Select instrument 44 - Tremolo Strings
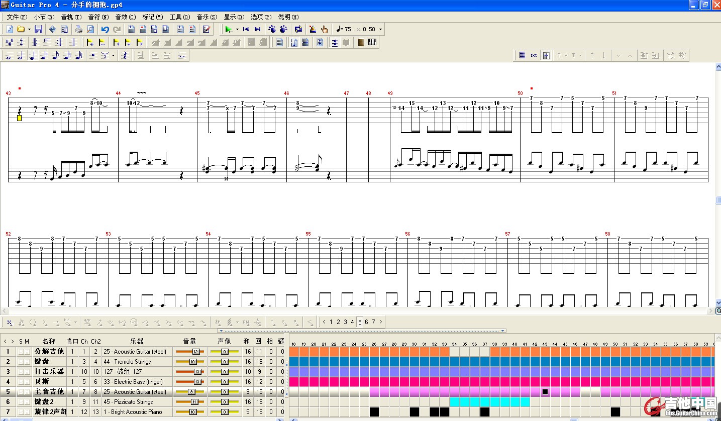The width and height of the screenshot is (721, 421). 127,362
